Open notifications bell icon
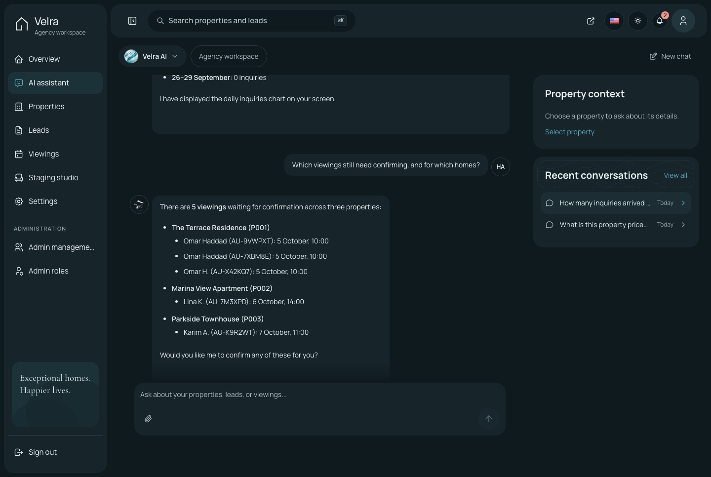 click(x=660, y=21)
